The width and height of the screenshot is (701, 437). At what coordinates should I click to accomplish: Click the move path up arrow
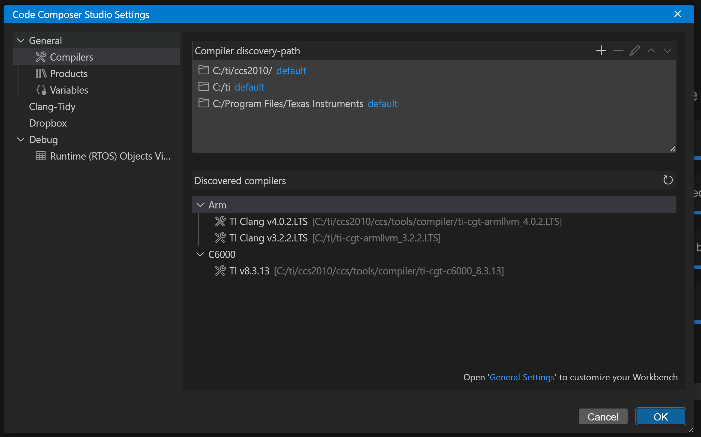(651, 51)
